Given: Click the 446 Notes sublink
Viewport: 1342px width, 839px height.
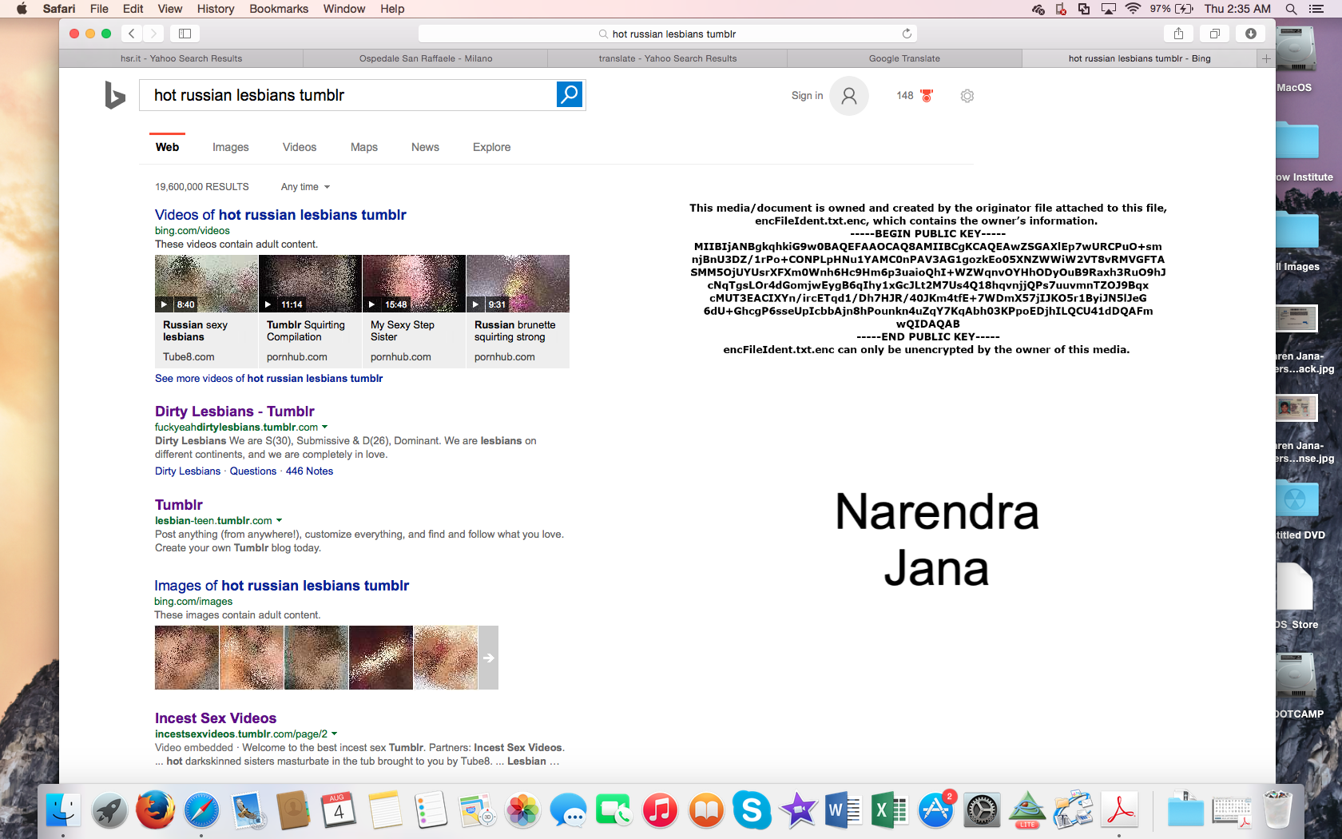Looking at the screenshot, I should pyautogui.click(x=309, y=471).
